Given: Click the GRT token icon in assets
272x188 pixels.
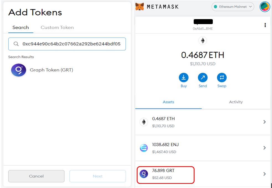Looking at the screenshot, I should (x=144, y=174).
